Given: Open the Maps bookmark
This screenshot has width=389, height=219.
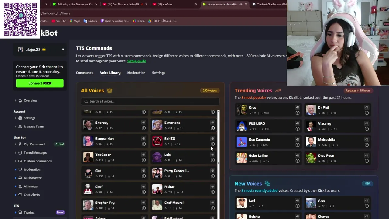Looking at the screenshot, I should point(75,21).
